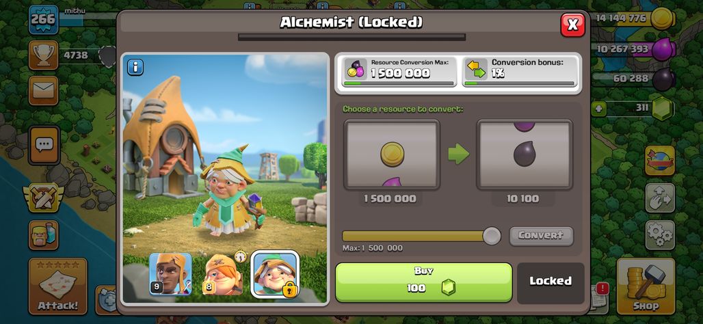
Task: Open the clan chat bubble icon
Action: [44, 145]
